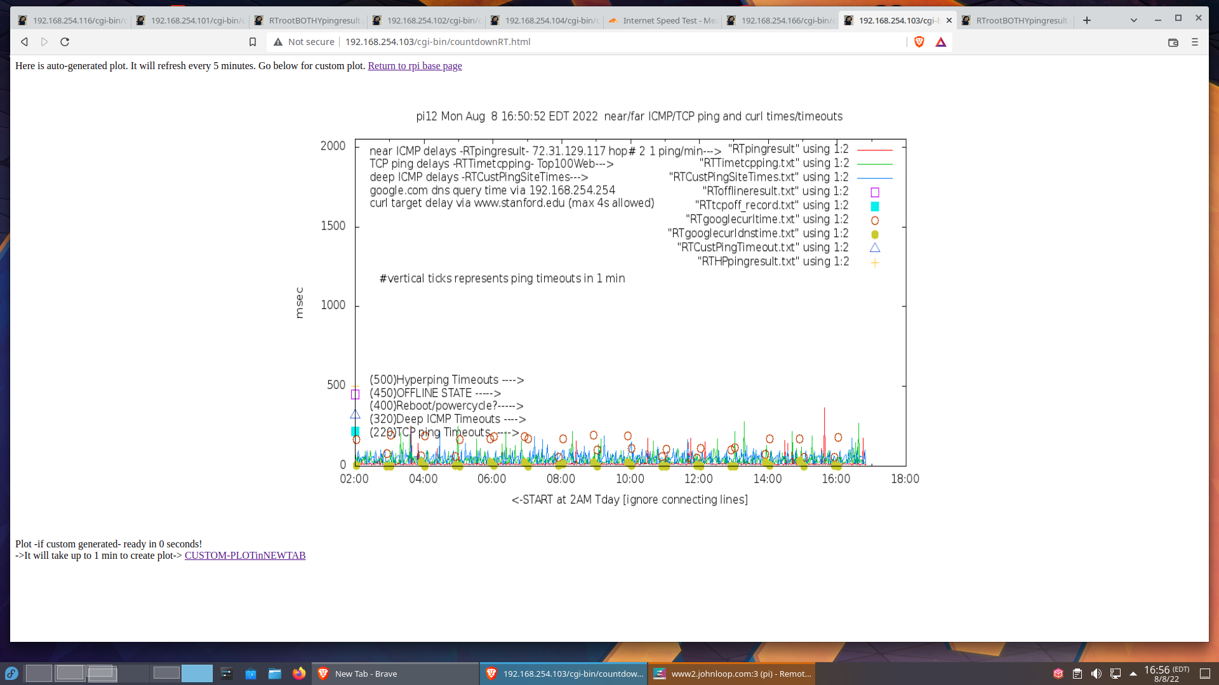Open the volume control in system tray
The height and width of the screenshot is (685, 1219).
[x=1096, y=674]
